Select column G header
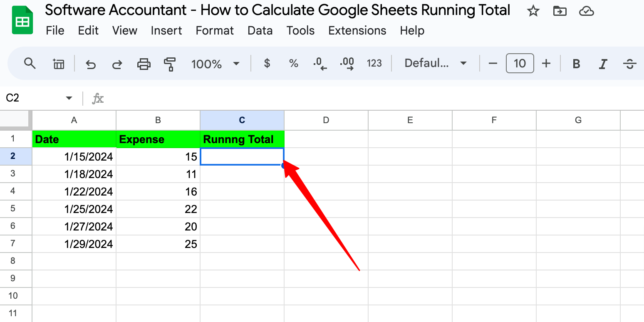The width and height of the screenshot is (644, 322). click(578, 120)
